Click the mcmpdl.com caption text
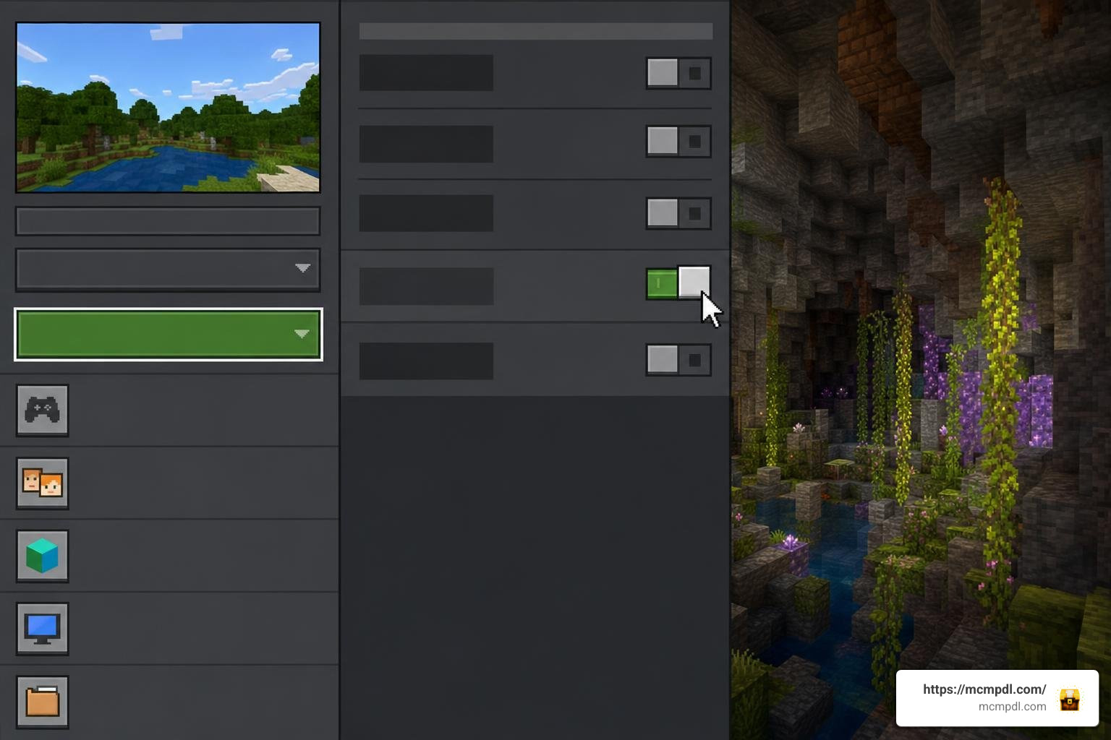The width and height of the screenshot is (1111, 740). 1012,707
